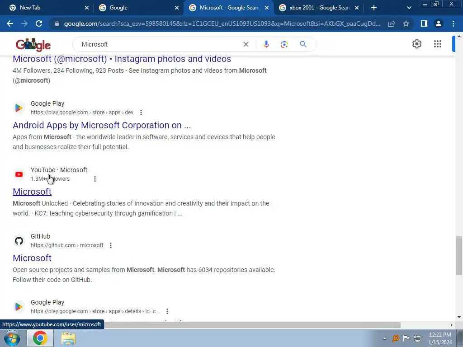Screen dimensions: 463x347
Task: Click the magnifier tray icon
Action: [395, 338]
